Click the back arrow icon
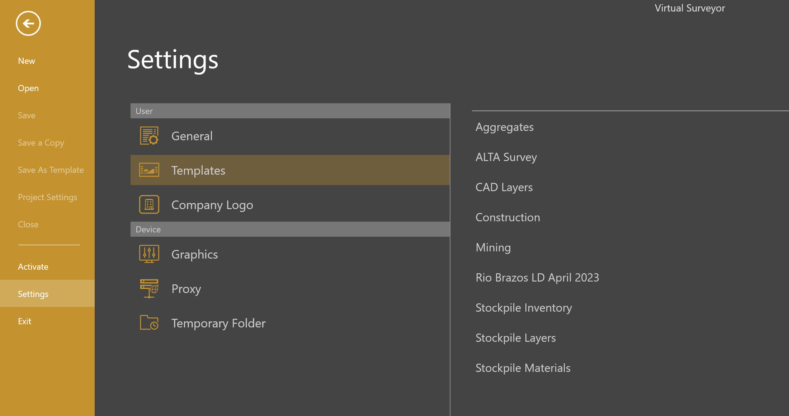The width and height of the screenshot is (789, 416). [x=28, y=23]
